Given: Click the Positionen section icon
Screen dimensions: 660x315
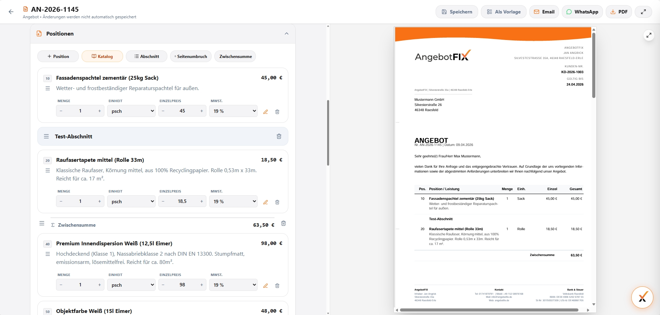Looking at the screenshot, I should pos(39,33).
